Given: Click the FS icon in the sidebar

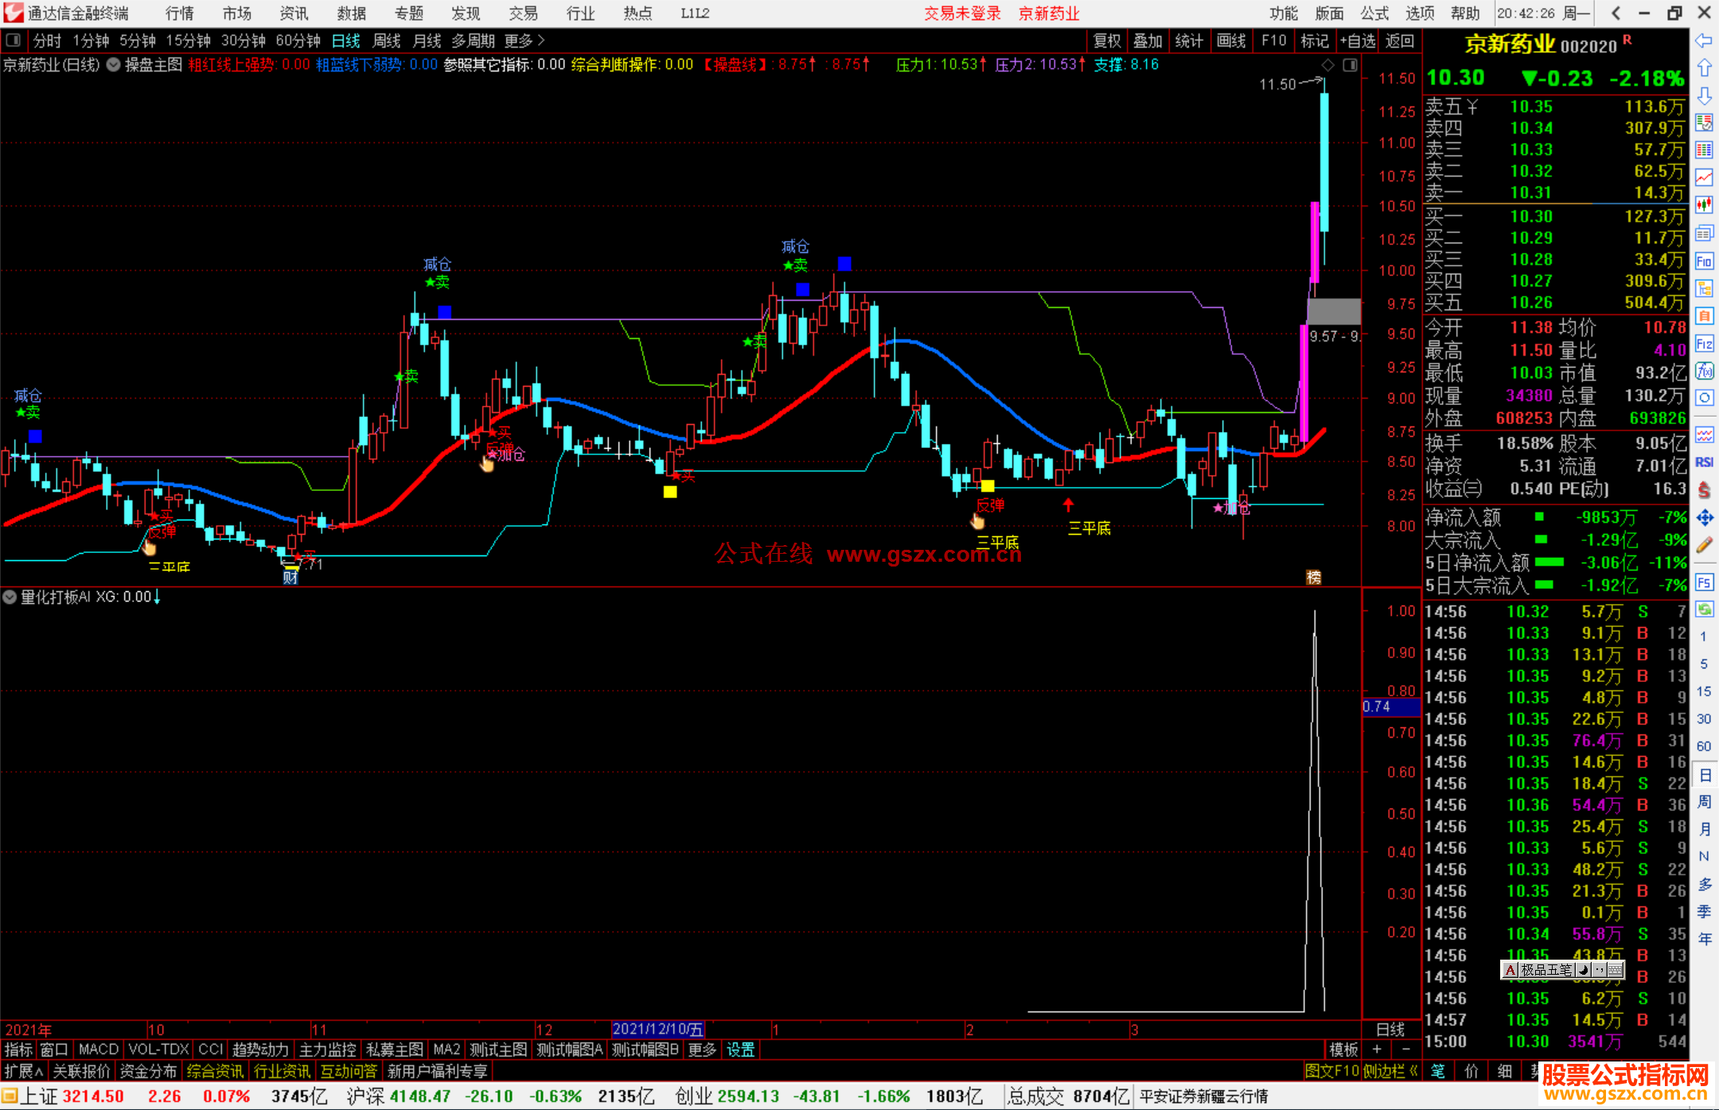Looking at the screenshot, I should pyautogui.click(x=1704, y=582).
